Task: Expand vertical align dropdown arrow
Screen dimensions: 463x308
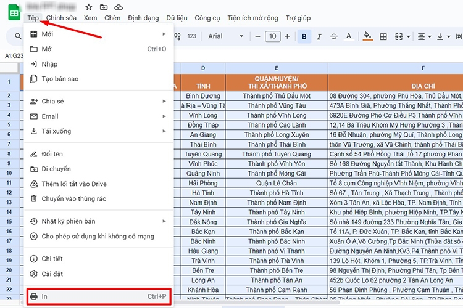Action: pos(449,37)
